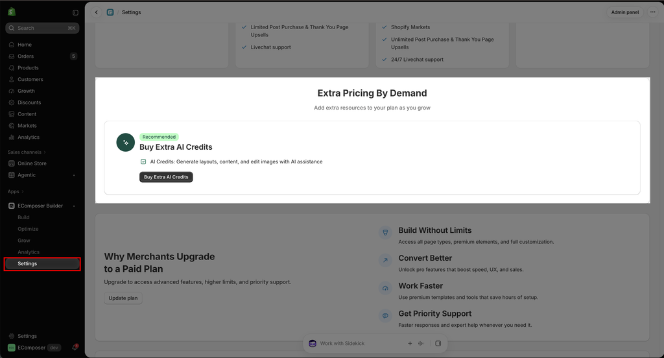664x358 pixels.
Task: Click the Discounts icon
Action: tap(12, 102)
